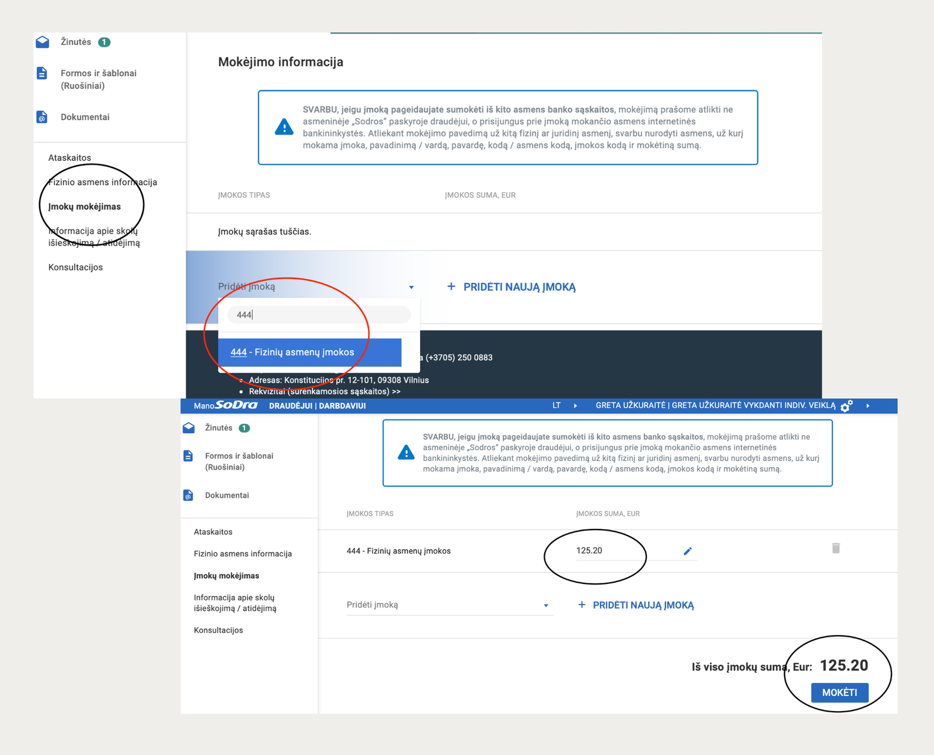Viewport: 934px width, 755px height.
Task: Click the plus icon before lower PRIDĖTI NAUJĄ ĮMOKĄ
Action: click(581, 605)
